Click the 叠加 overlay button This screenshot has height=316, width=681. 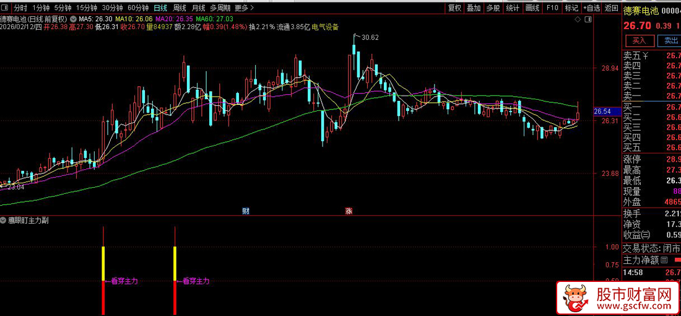point(474,8)
